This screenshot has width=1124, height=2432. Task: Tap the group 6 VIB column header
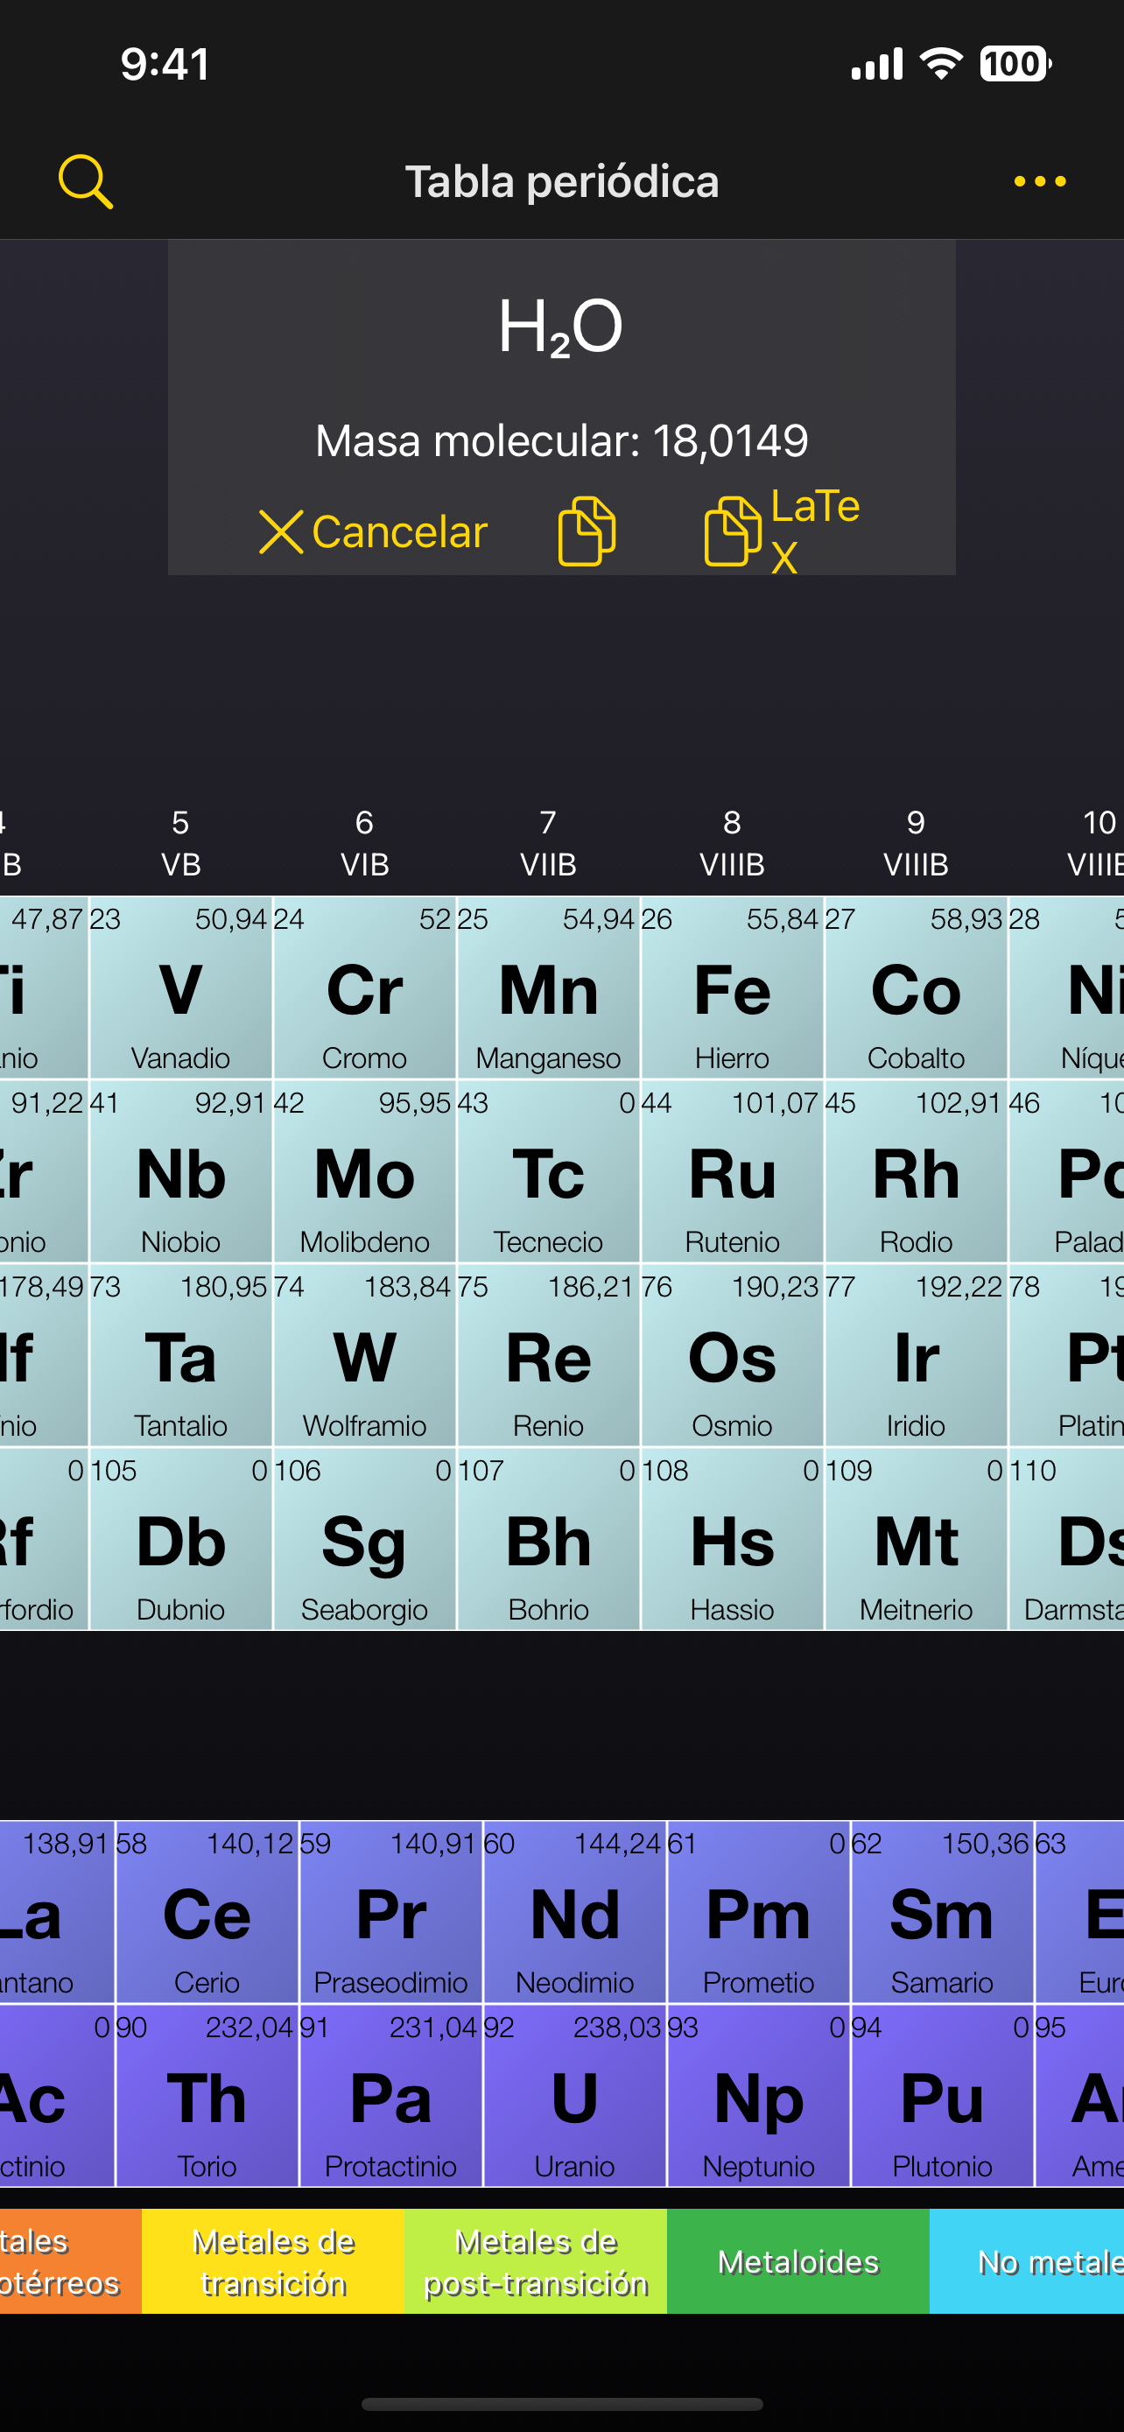[x=364, y=843]
